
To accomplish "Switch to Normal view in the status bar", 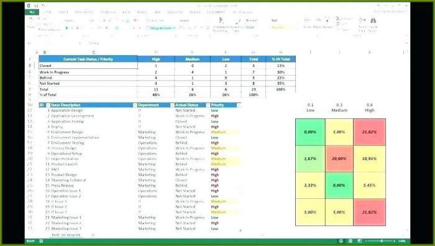I will click(x=341, y=241).
